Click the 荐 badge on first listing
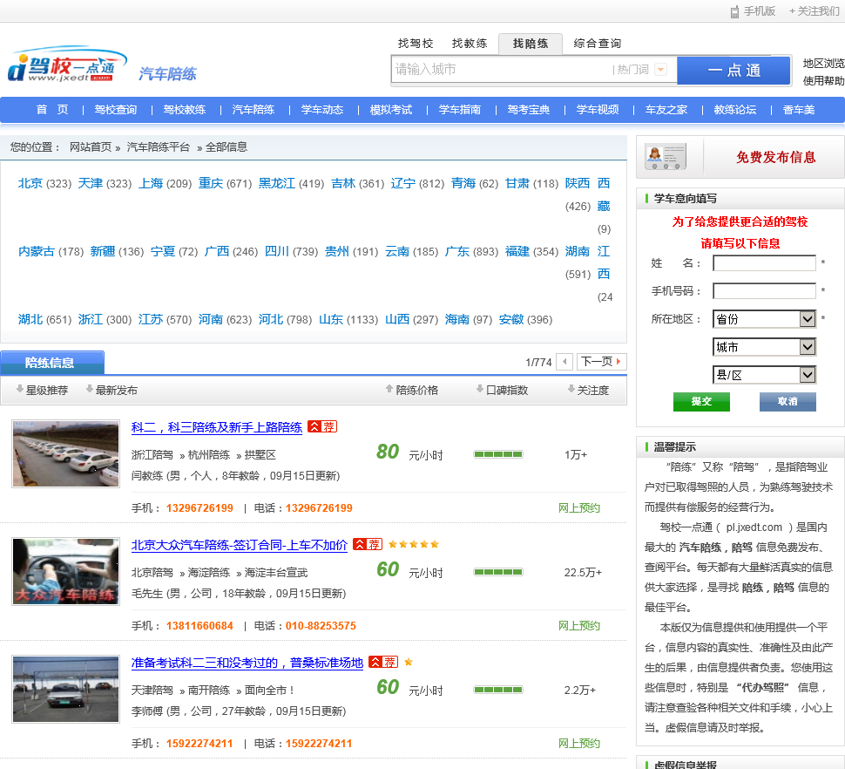Viewport: 845px width, 769px height. 322,427
